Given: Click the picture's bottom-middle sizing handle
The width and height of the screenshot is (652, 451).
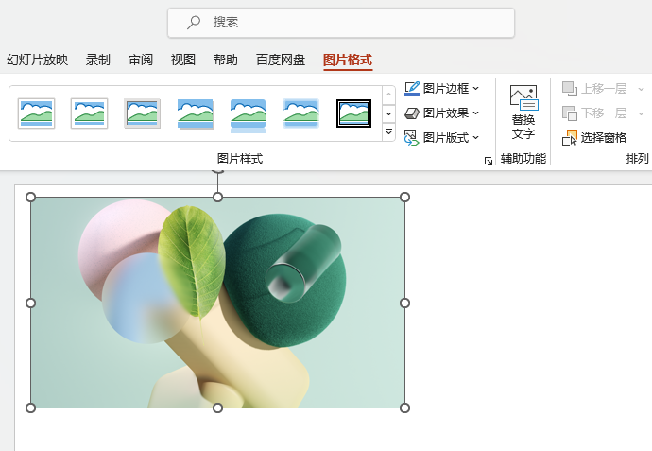Looking at the screenshot, I should tap(217, 408).
